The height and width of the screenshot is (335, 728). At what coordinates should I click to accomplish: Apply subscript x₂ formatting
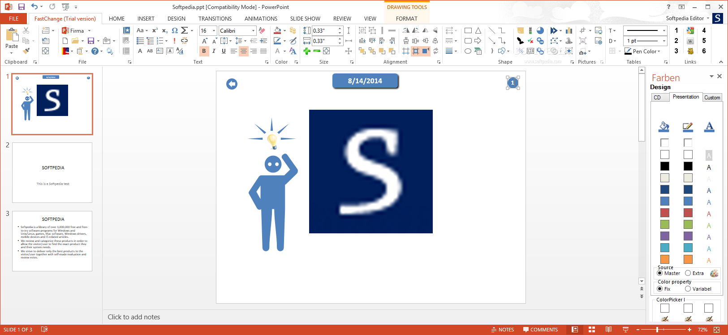[165, 30]
